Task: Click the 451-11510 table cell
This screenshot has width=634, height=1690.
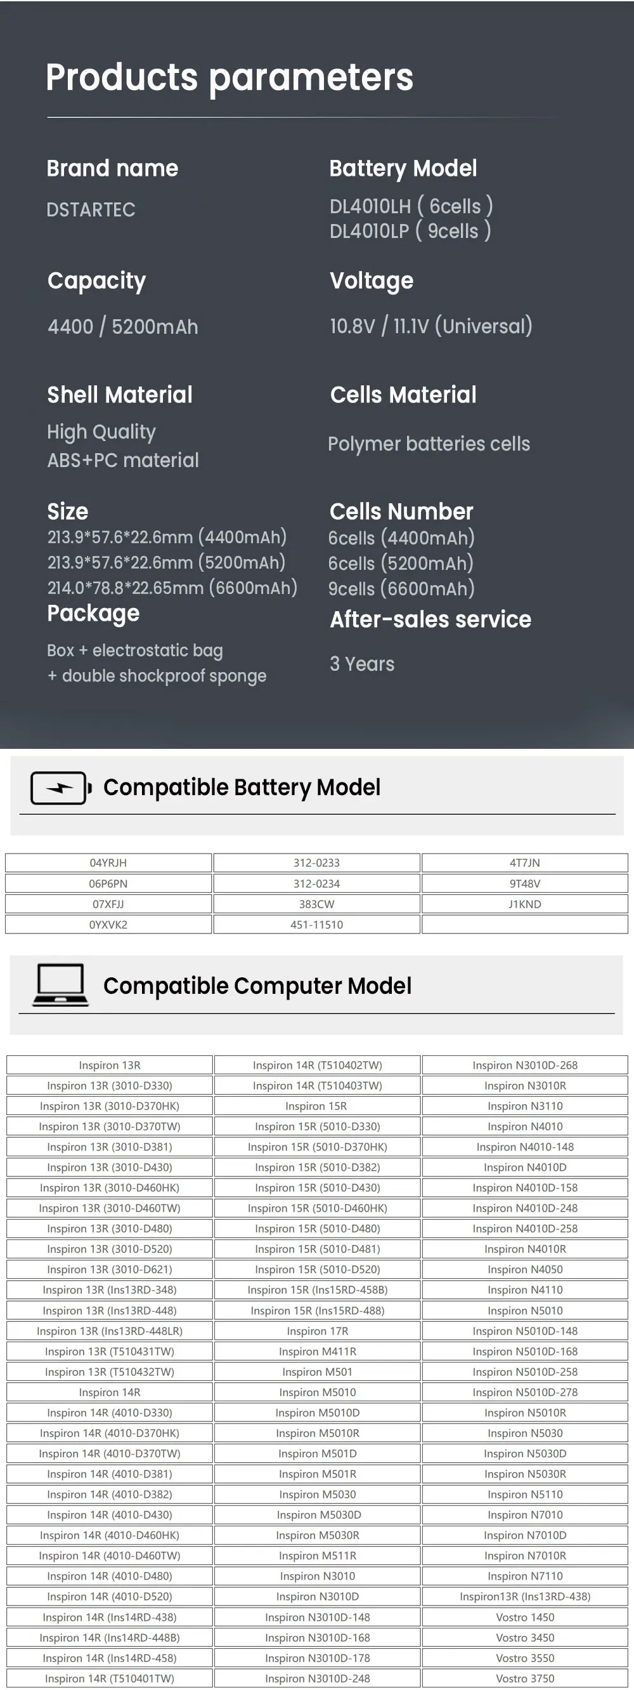Action: pyautogui.click(x=316, y=925)
